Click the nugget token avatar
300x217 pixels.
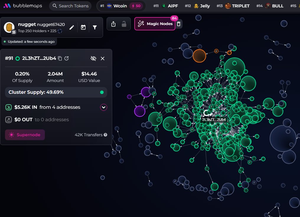coord(9,27)
